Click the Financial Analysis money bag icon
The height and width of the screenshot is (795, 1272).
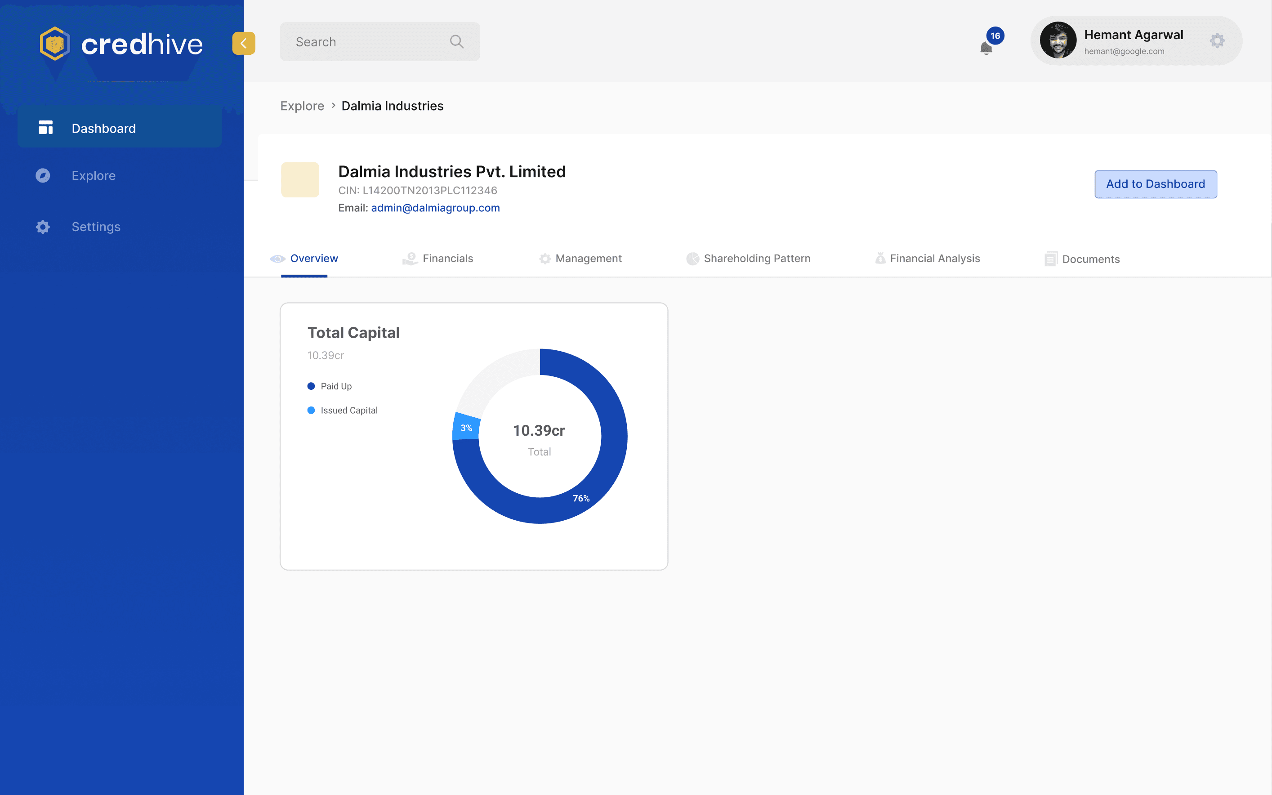[x=880, y=258]
